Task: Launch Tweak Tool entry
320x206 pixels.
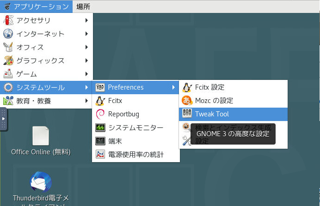Action: tap(233, 114)
